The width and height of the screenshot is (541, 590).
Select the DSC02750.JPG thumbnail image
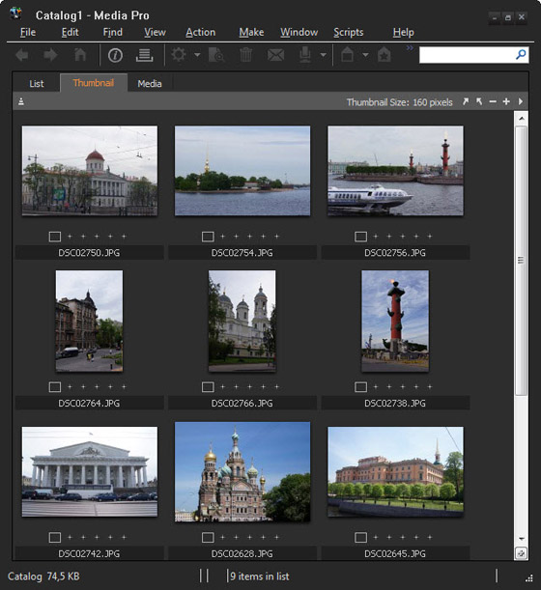click(90, 171)
